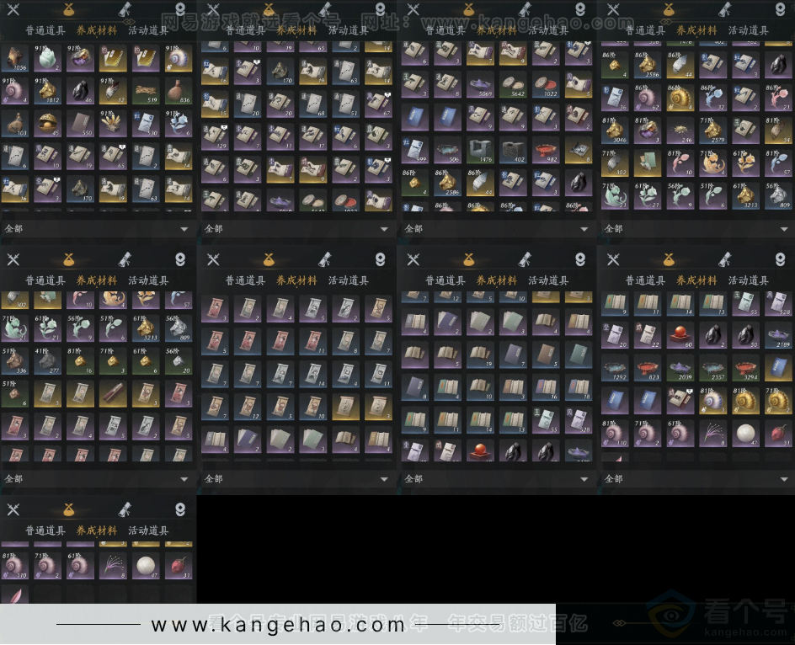The height and width of the screenshot is (645, 795).
Task: Expand 全部 dropdown in middle-left panel
Action: (96, 478)
